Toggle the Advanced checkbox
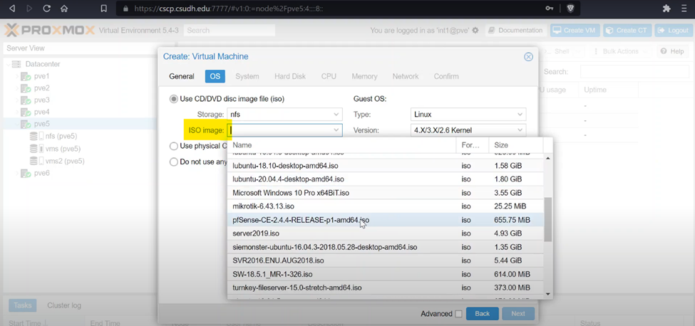The image size is (695, 326). (458, 314)
